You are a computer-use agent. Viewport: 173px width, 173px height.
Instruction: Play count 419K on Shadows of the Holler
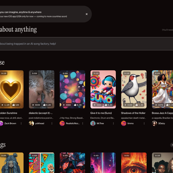tap(128, 105)
